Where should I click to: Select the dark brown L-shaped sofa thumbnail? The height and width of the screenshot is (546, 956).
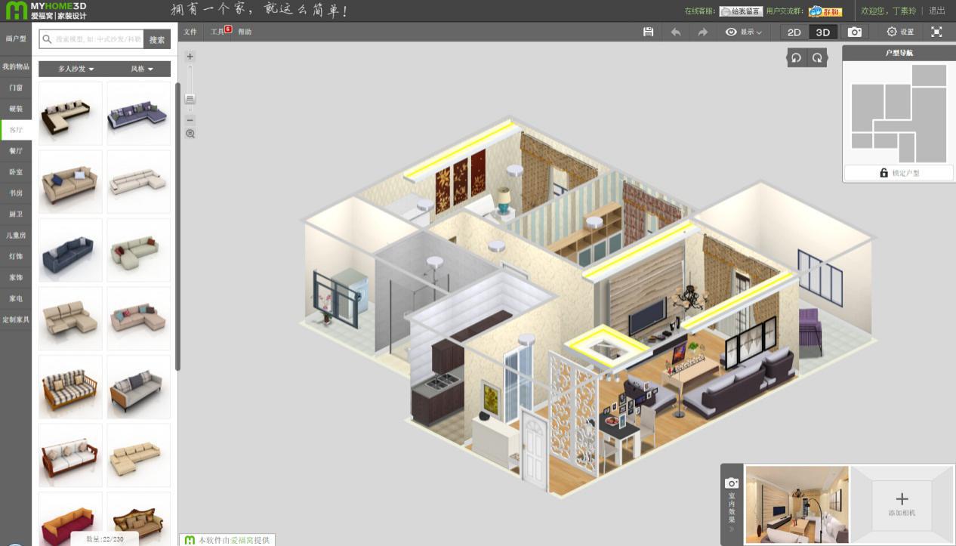[x=70, y=113]
